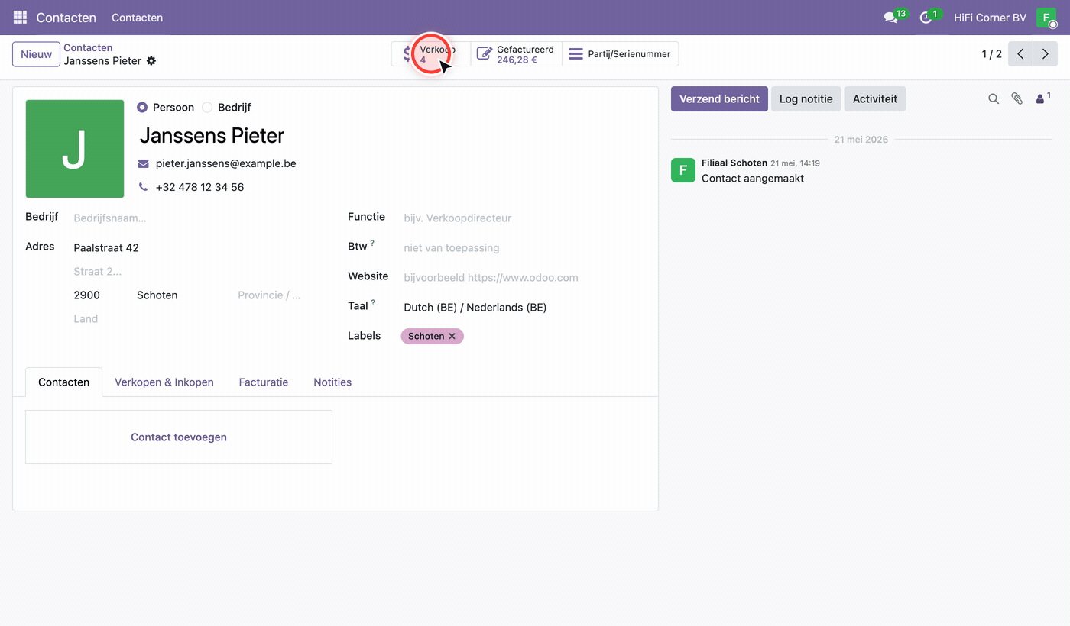Open the apps grid menu icon
The image size is (1070, 626).
coord(20,17)
